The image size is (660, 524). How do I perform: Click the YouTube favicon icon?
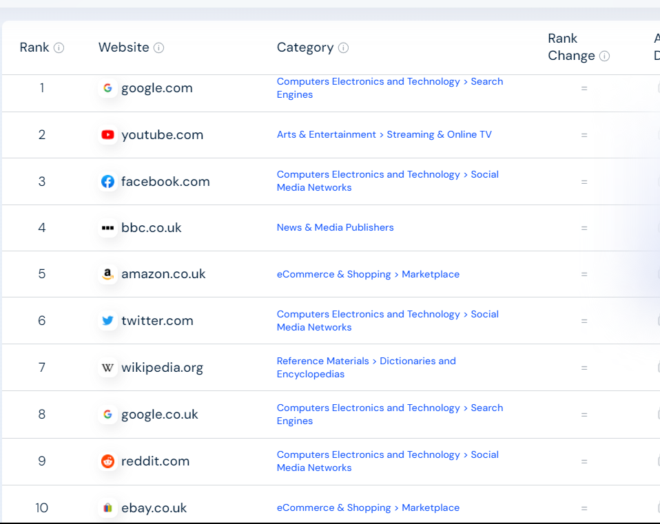[107, 134]
